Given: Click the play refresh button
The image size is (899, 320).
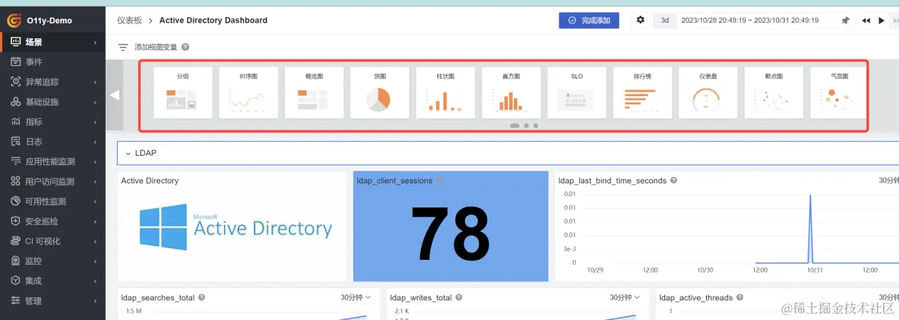Looking at the screenshot, I should (x=881, y=21).
